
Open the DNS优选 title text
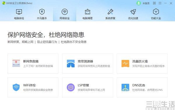(x=139, y=85)
